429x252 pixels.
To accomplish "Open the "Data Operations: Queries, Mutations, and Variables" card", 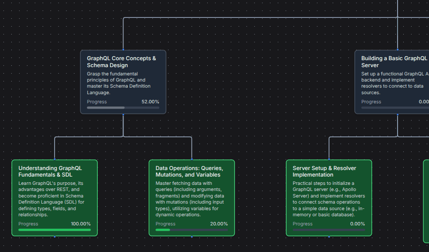I will 192,196.
